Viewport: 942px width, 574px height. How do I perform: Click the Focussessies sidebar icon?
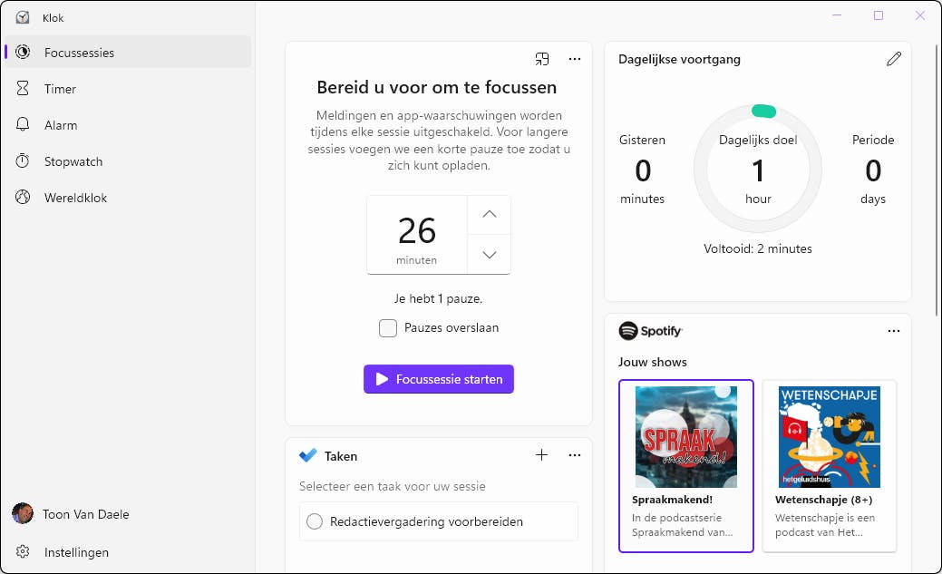[23, 53]
